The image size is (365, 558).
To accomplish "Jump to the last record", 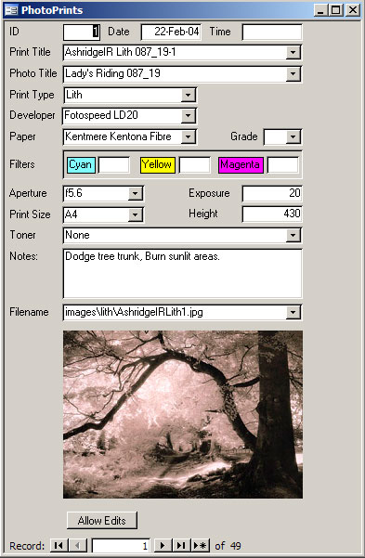I will click(182, 545).
